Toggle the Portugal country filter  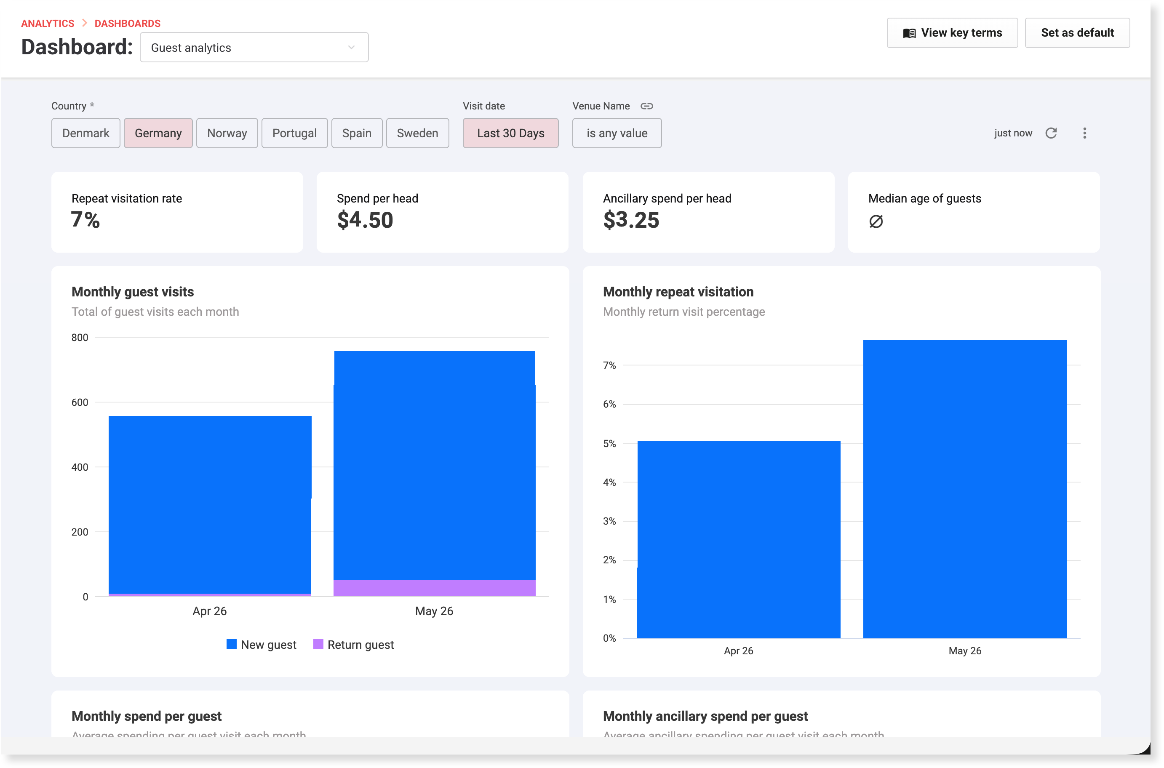tap(294, 133)
